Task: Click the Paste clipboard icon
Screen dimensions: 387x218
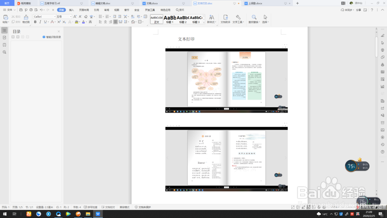Action: 5,17
